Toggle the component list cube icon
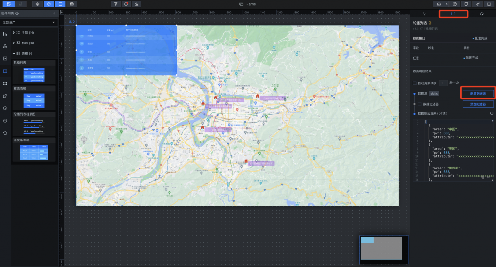This screenshot has width=496, height=267. click(x=49, y=4)
